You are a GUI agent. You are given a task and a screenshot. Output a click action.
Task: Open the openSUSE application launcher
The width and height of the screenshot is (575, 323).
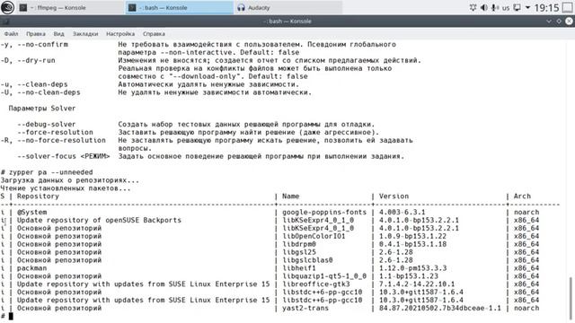[x=7, y=7]
